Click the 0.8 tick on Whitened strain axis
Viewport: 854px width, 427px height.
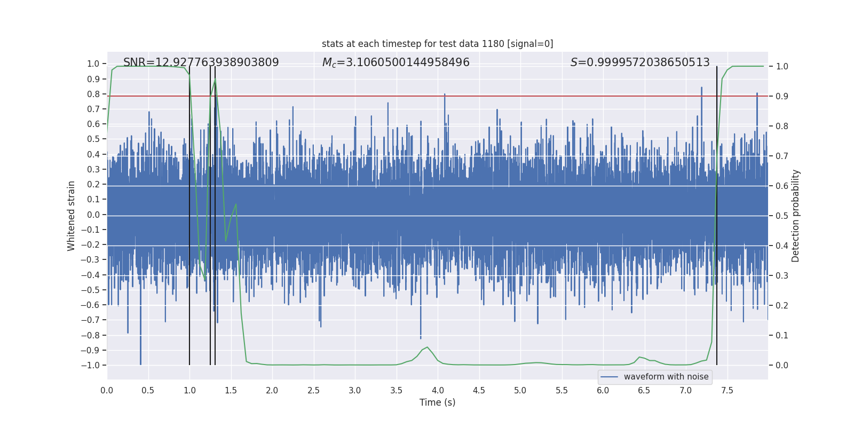point(93,94)
